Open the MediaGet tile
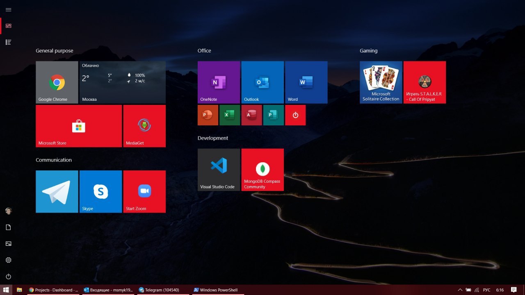The image size is (525, 295). pos(144,126)
